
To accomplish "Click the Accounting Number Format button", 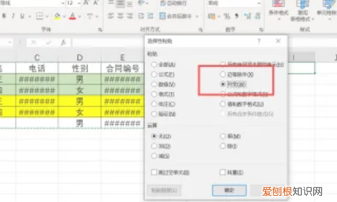I will pos(212,16).
